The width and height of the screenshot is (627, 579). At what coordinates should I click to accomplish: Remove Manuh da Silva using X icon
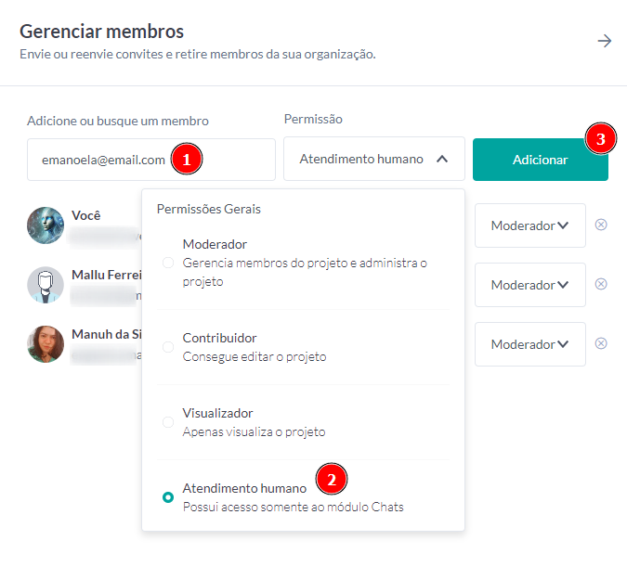(x=601, y=343)
